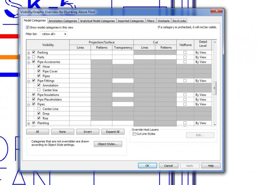Screen dimensions: 258x185
Task: Uncheck Pipe Insulations visibility
Action: coord(34,94)
